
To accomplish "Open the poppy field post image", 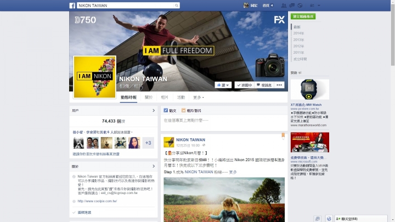I will point(224,200).
